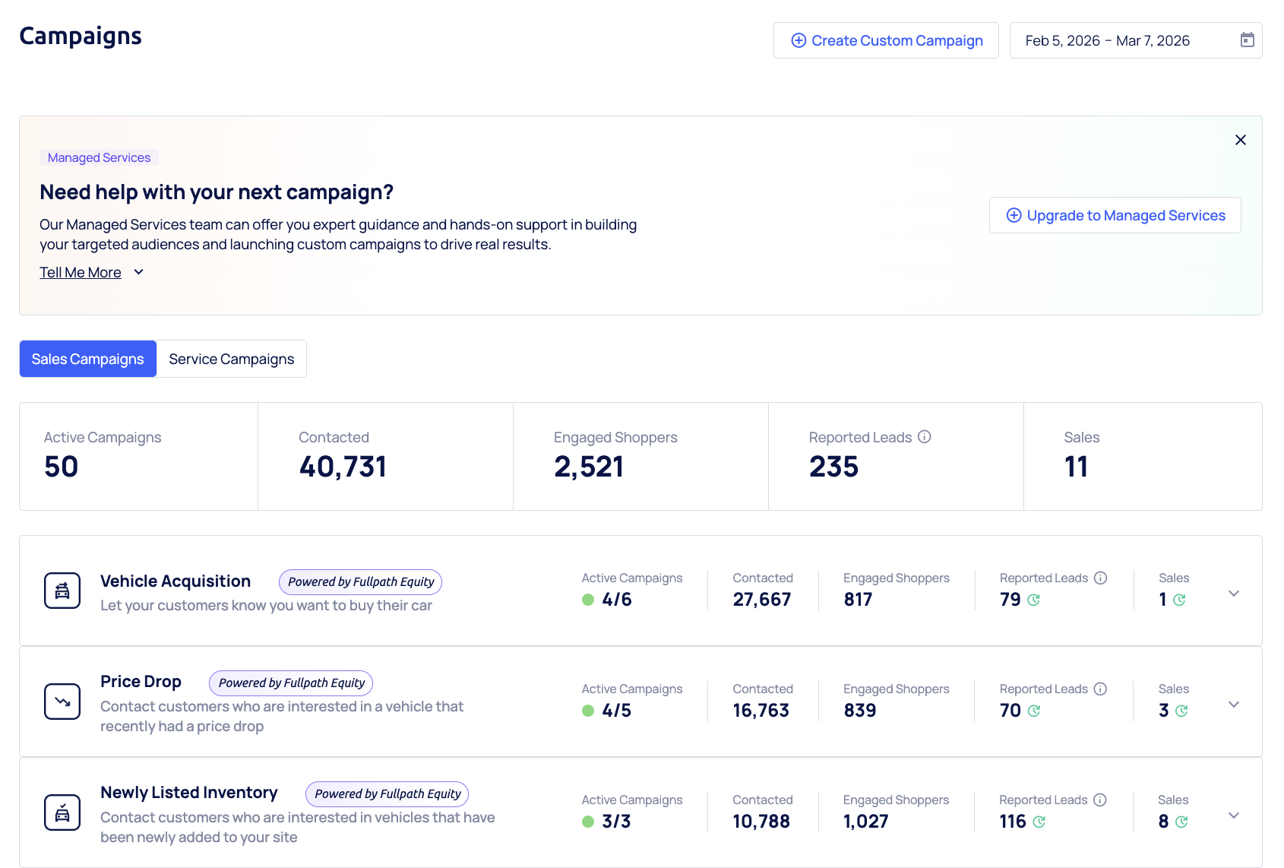Click Upgrade to Managed Services button
The width and height of the screenshot is (1284, 868).
(1115, 215)
